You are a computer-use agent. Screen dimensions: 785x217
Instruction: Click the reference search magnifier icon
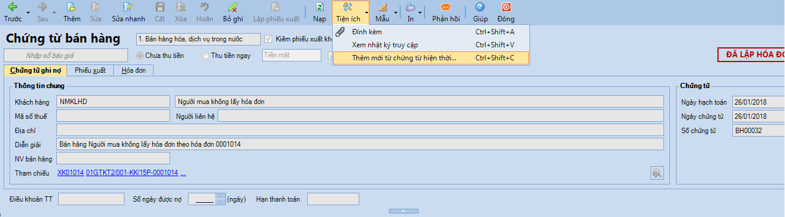(x=656, y=173)
